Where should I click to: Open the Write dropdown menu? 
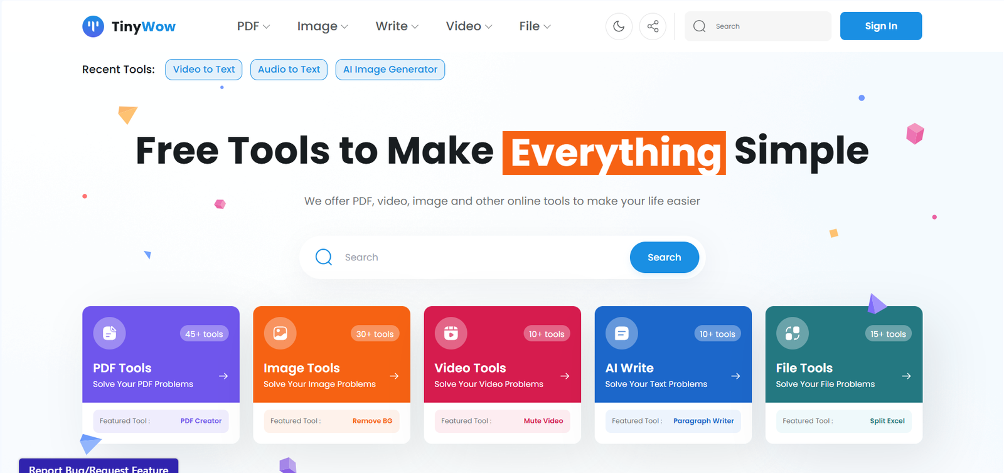pos(397,26)
